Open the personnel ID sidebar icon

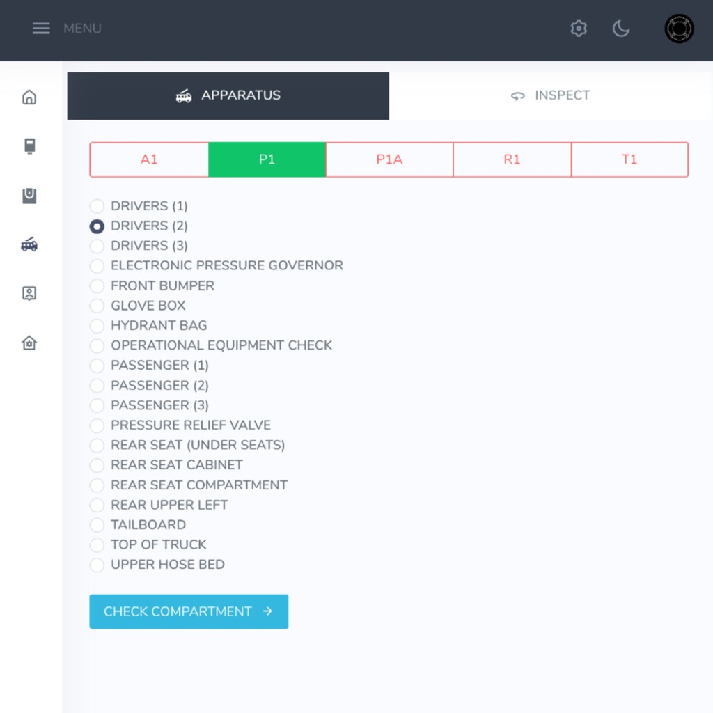pyautogui.click(x=29, y=293)
